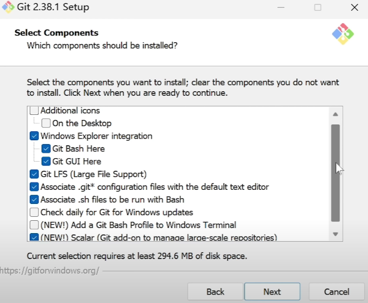Check Add Git Bash Profile to Windows Terminal
368x303 pixels.
tap(34, 225)
